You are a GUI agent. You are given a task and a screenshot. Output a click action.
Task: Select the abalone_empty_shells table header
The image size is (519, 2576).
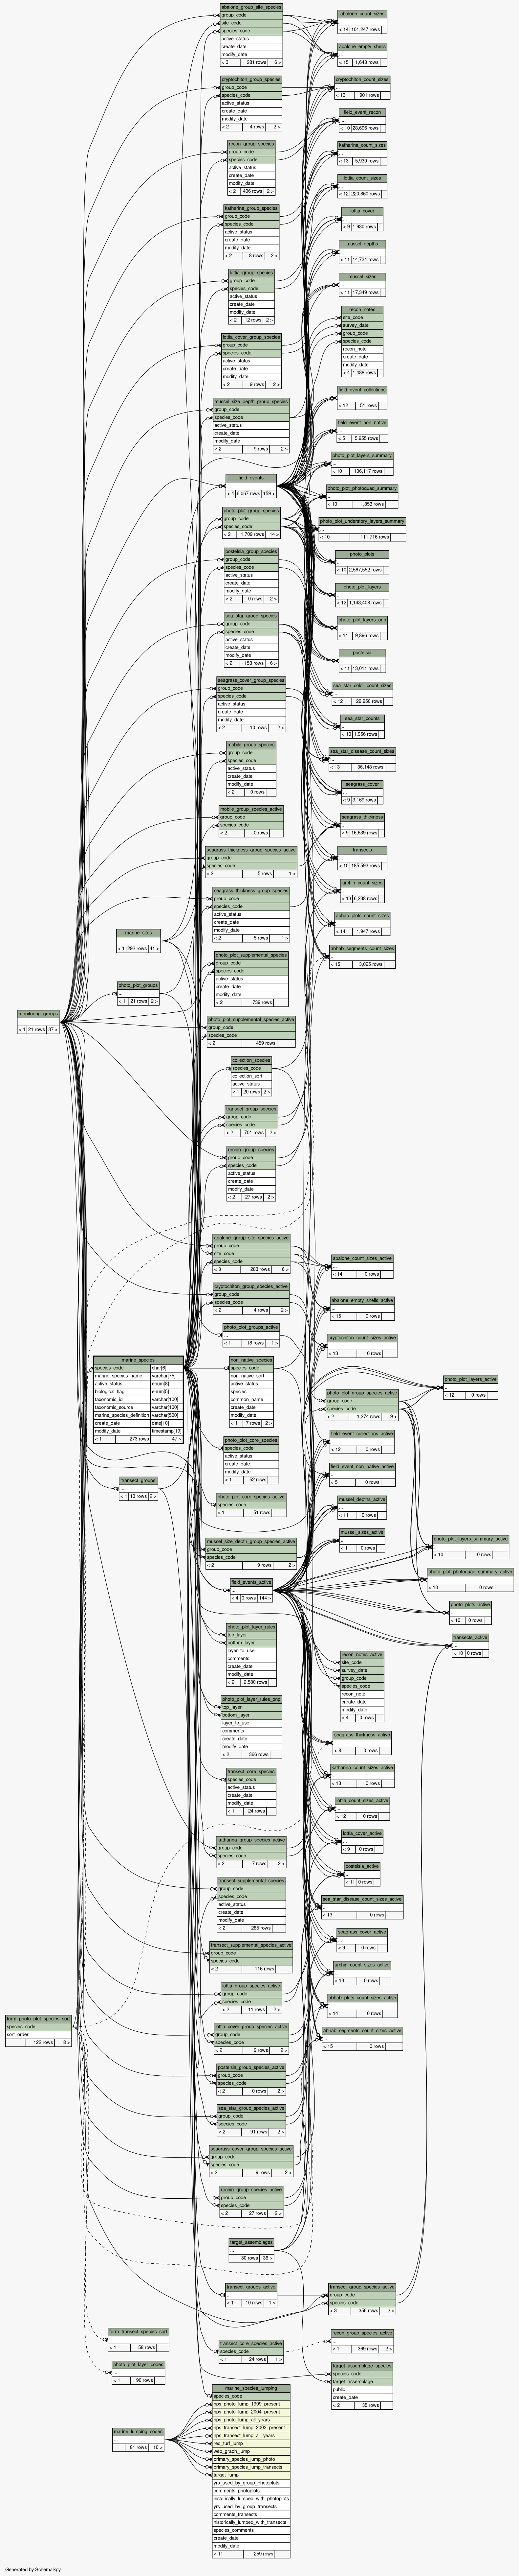tap(362, 47)
